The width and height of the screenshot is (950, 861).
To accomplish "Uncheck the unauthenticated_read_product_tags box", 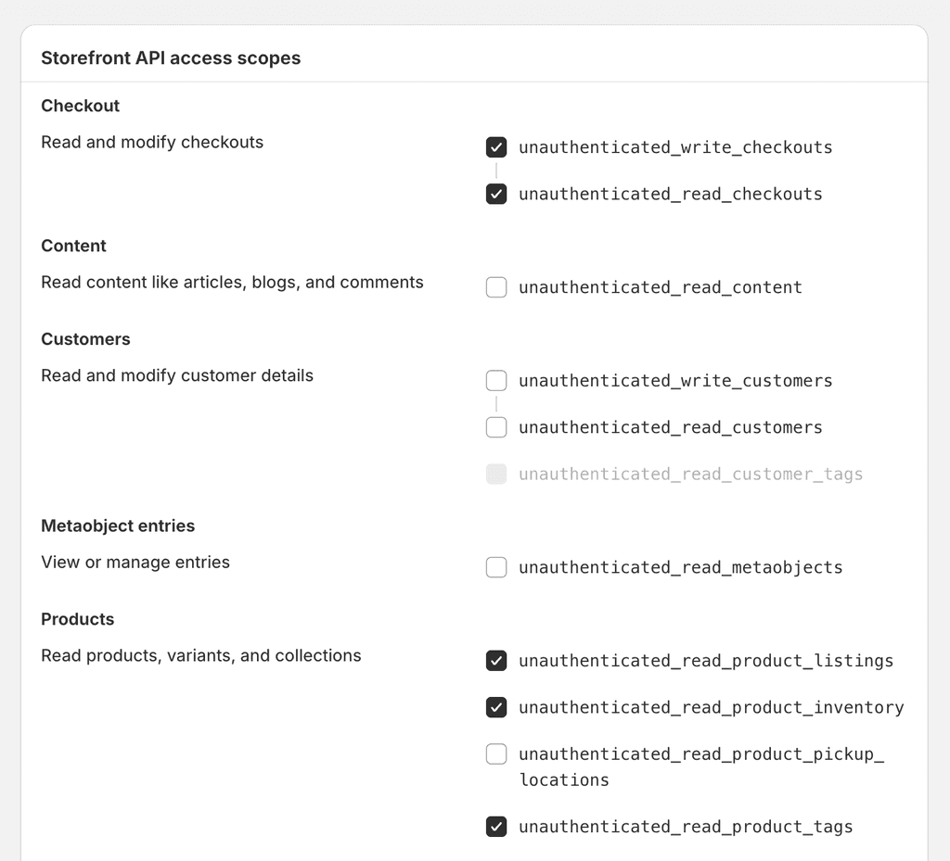I will point(496,826).
